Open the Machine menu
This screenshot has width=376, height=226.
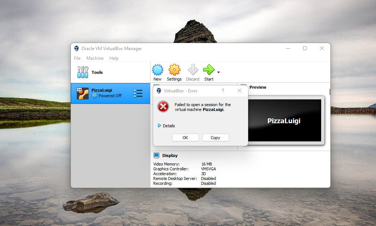pos(95,58)
